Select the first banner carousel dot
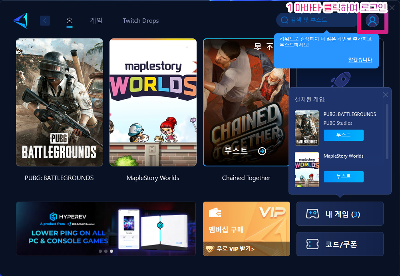The height and width of the screenshot is (276, 400). (x=100, y=251)
